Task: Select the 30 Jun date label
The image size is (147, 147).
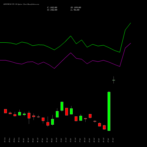Action: 19,140
